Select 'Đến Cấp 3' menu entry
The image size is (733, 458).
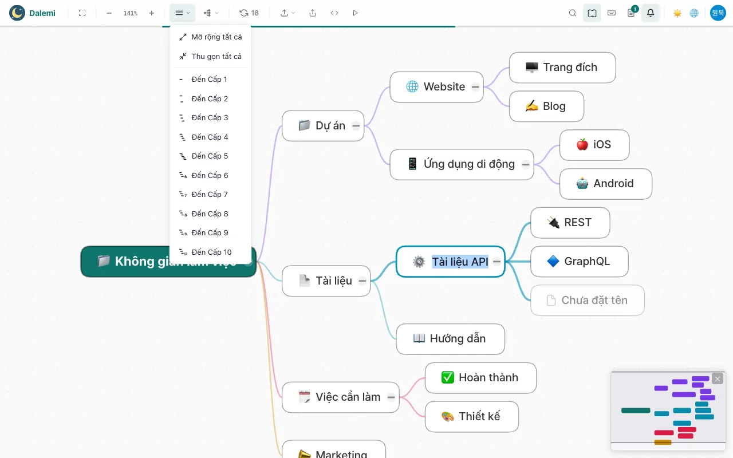(210, 117)
